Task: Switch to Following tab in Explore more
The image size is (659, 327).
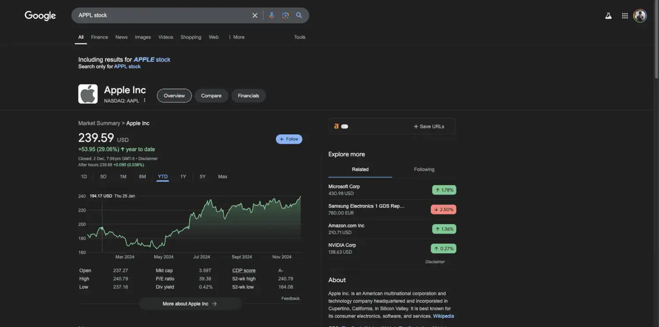Action: tap(424, 170)
